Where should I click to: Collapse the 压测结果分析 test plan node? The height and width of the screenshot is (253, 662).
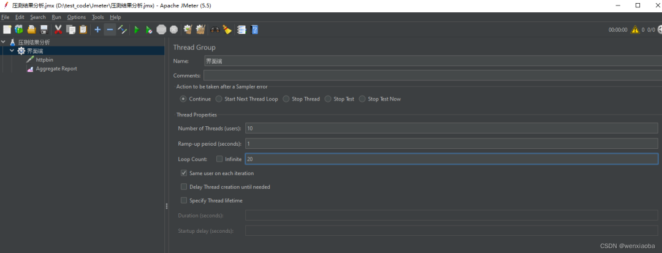click(x=4, y=42)
